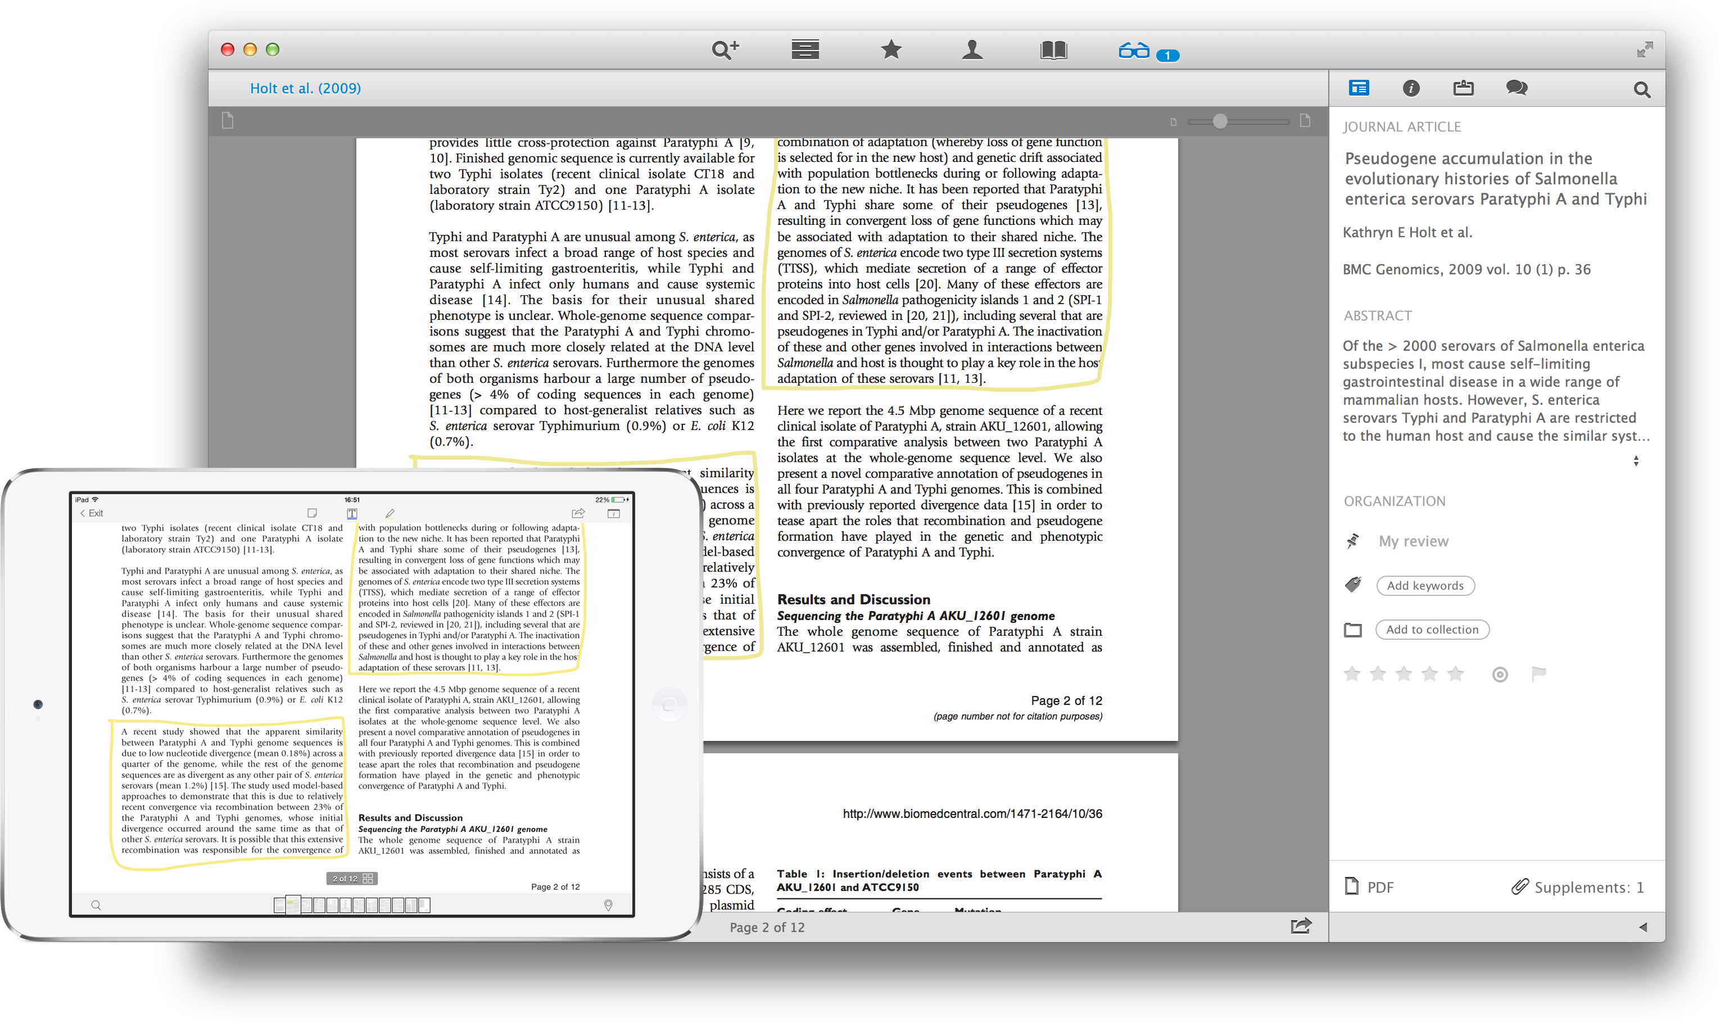This screenshot has width=1720, height=1022.
Task: Select the first page thumbnail on iPad
Action: coord(279,905)
